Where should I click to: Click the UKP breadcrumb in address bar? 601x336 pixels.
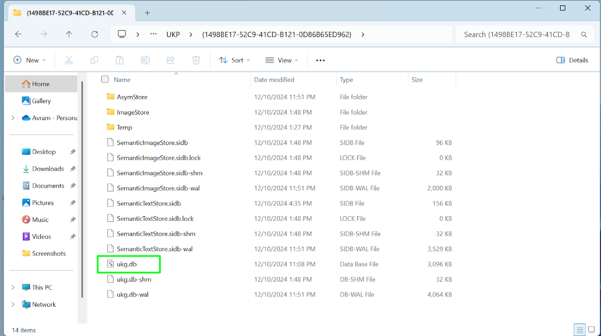(x=173, y=35)
